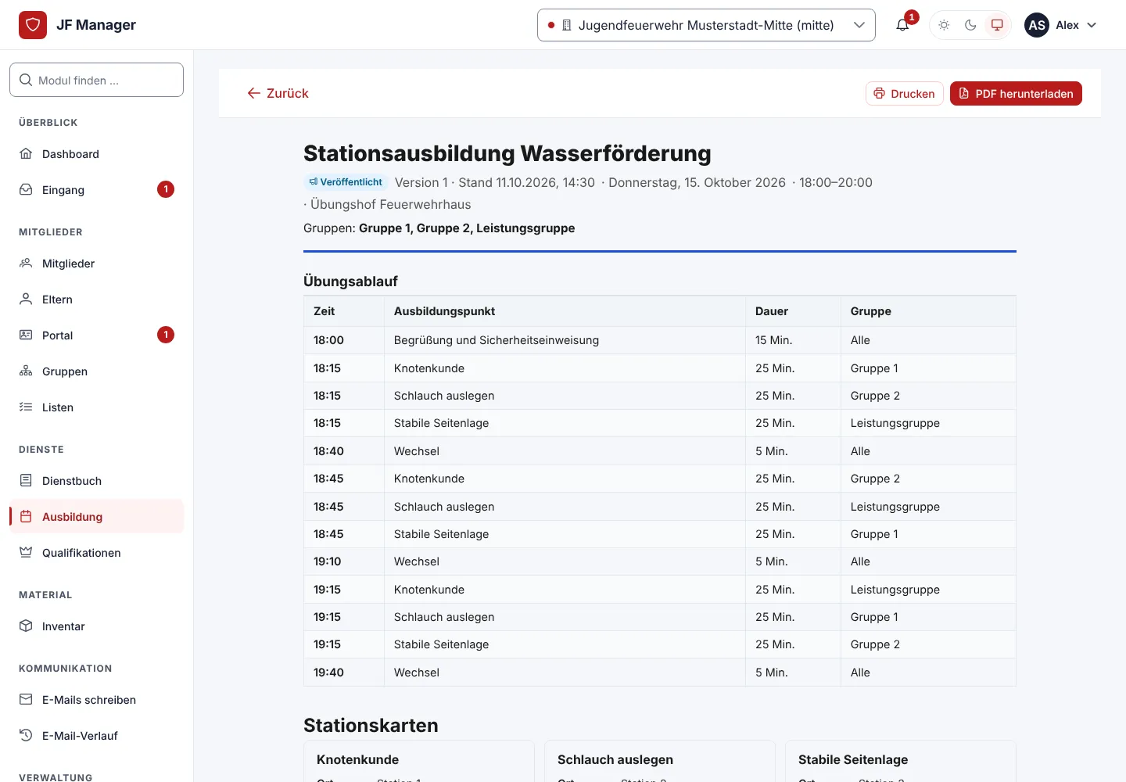Open Portal in the sidebar

pos(96,335)
